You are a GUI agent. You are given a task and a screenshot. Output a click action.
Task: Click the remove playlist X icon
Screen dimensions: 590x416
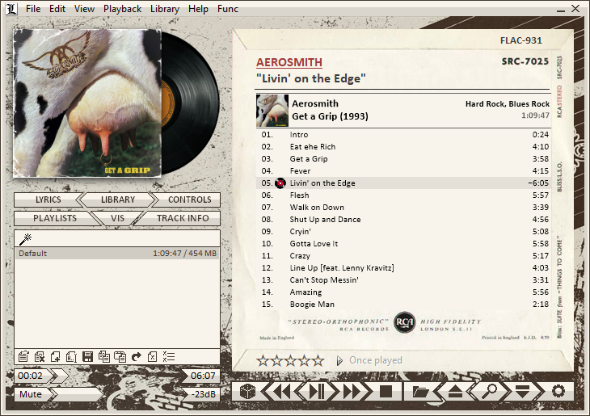39,356
